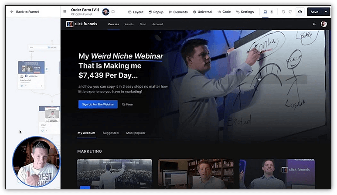Expand the Save dropdown arrow

pos(326,12)
